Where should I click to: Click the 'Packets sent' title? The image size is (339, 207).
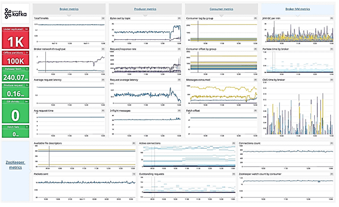41,174
